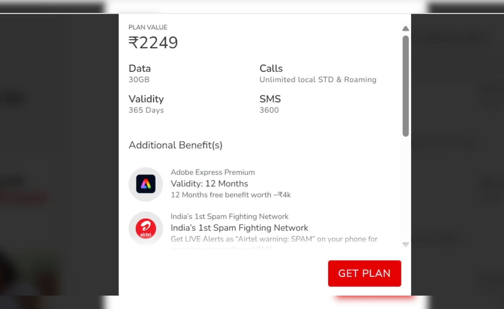Click the Get LIVE Alerts description text

click(x=274, y=239)
